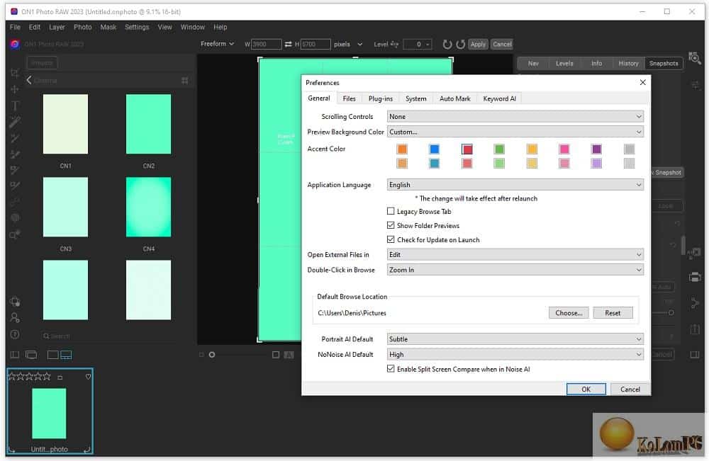Click the soft proofing A icon below canvas
The image size is (709, 461).
pos(289,355)
